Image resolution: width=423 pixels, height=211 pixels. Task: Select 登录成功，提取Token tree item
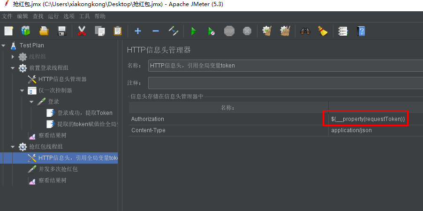pos(85,113)
